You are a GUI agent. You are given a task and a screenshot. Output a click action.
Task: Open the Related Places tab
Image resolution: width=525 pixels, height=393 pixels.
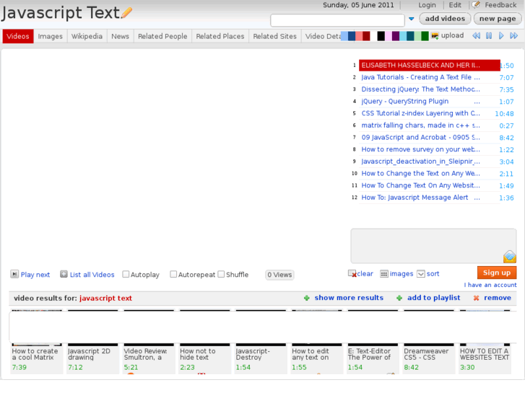pos(220,36)
